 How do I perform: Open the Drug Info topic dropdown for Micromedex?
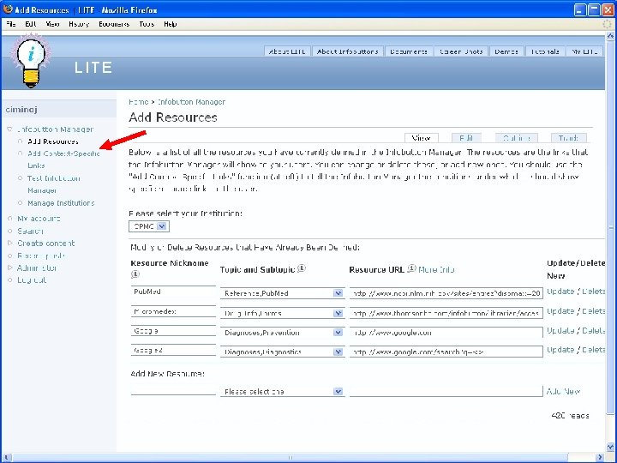[x=282, y=314]
